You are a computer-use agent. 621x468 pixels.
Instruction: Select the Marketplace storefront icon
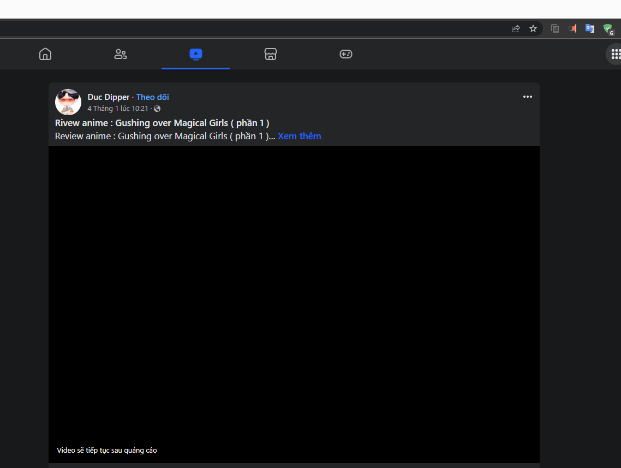270,54
